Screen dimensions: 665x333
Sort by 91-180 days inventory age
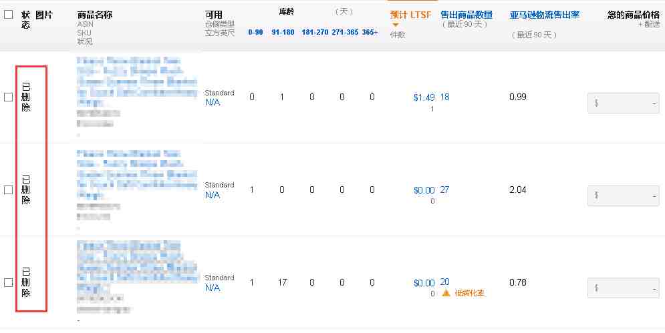[283, 32]
